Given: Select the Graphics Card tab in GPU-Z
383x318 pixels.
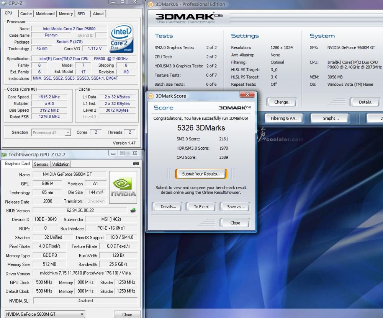Looking at the screenshot, I should coord(17,163).
